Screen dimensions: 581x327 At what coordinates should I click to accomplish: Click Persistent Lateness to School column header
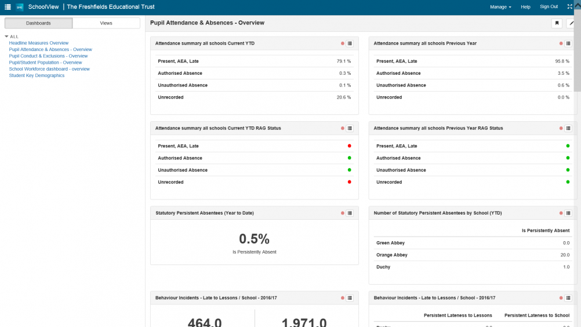point(537,315)
